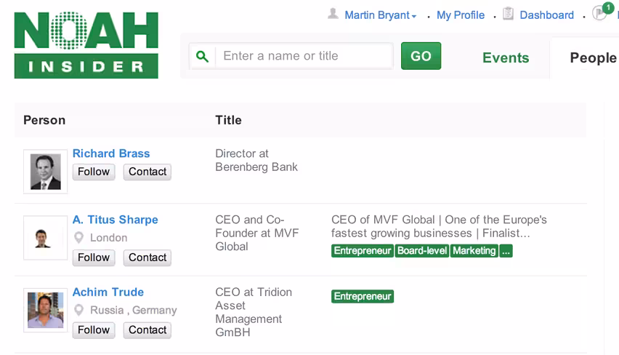This screenshot has width=619, height=355.
Task: Switch to the People tab
Action: click(x=593, y=57)
